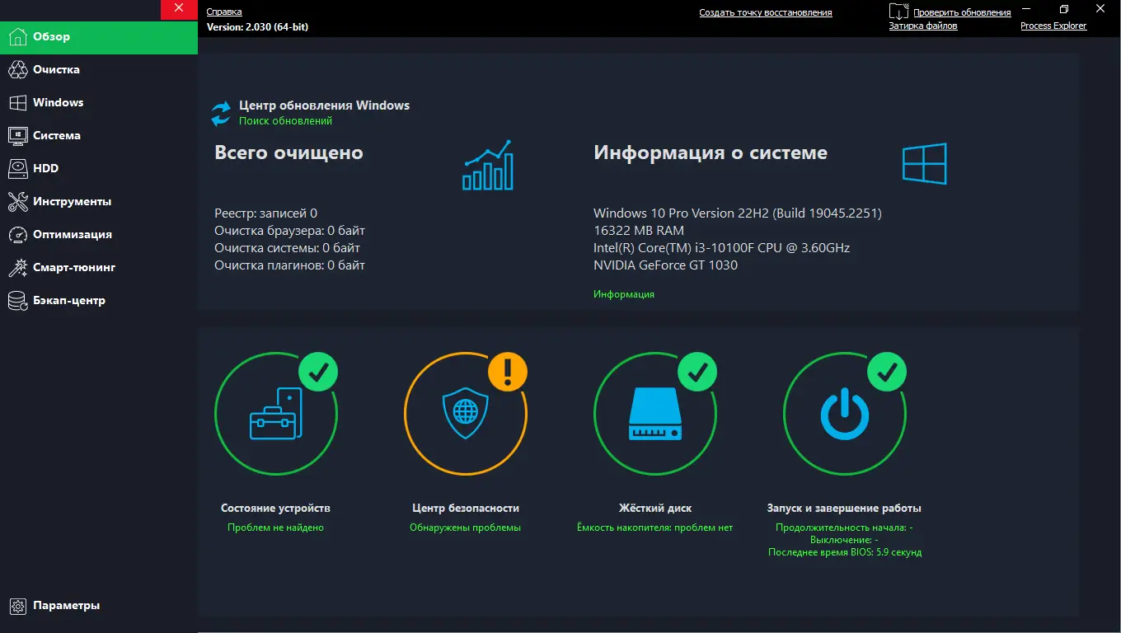Image resolution: width=1121 pixels, height=633 pixels.
Task: Click the Windows 10 Pro Version 22H2 line
Action: pyautogui.click(x=738, y=213)
